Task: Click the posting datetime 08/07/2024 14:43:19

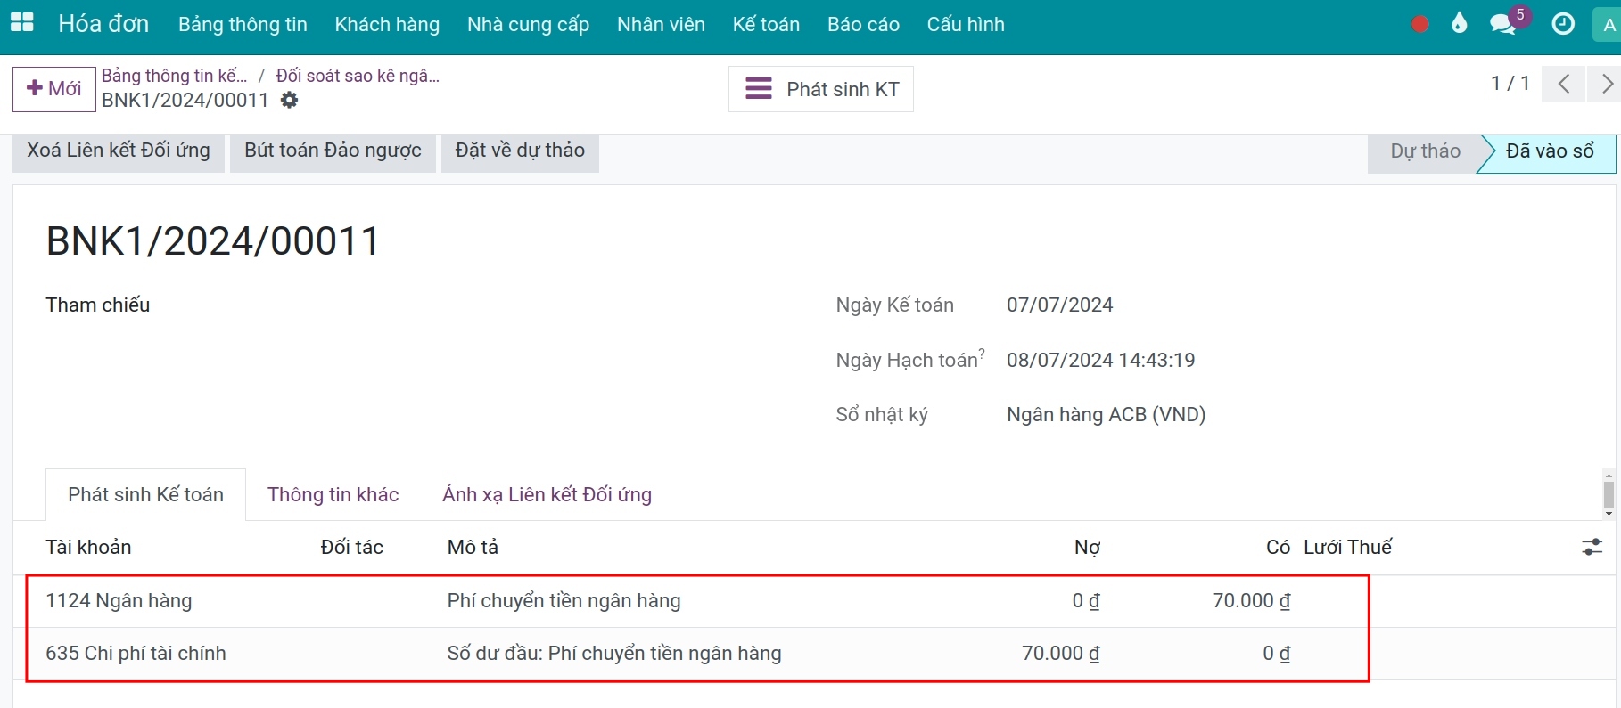Action: tap(1100, 361)
